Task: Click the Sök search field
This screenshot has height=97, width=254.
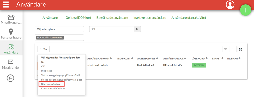Action: click(112, 29)
